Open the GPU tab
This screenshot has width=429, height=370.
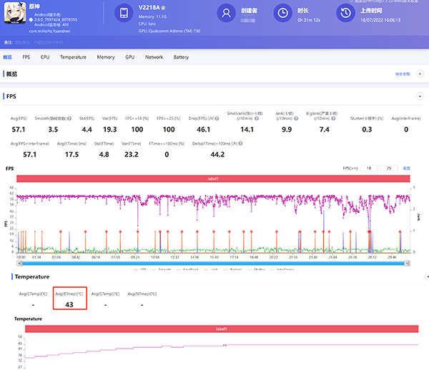pyautogui.click(x=129, y=57)
